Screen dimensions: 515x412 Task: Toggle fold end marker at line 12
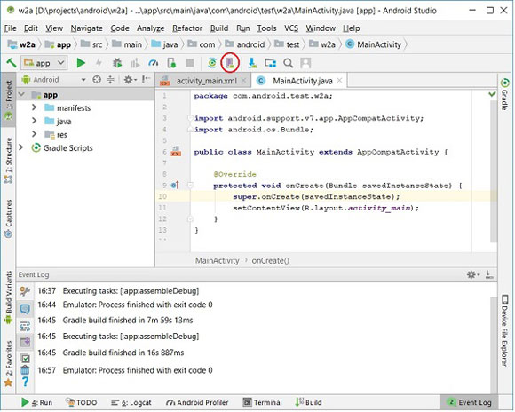[x=190, y=218]
